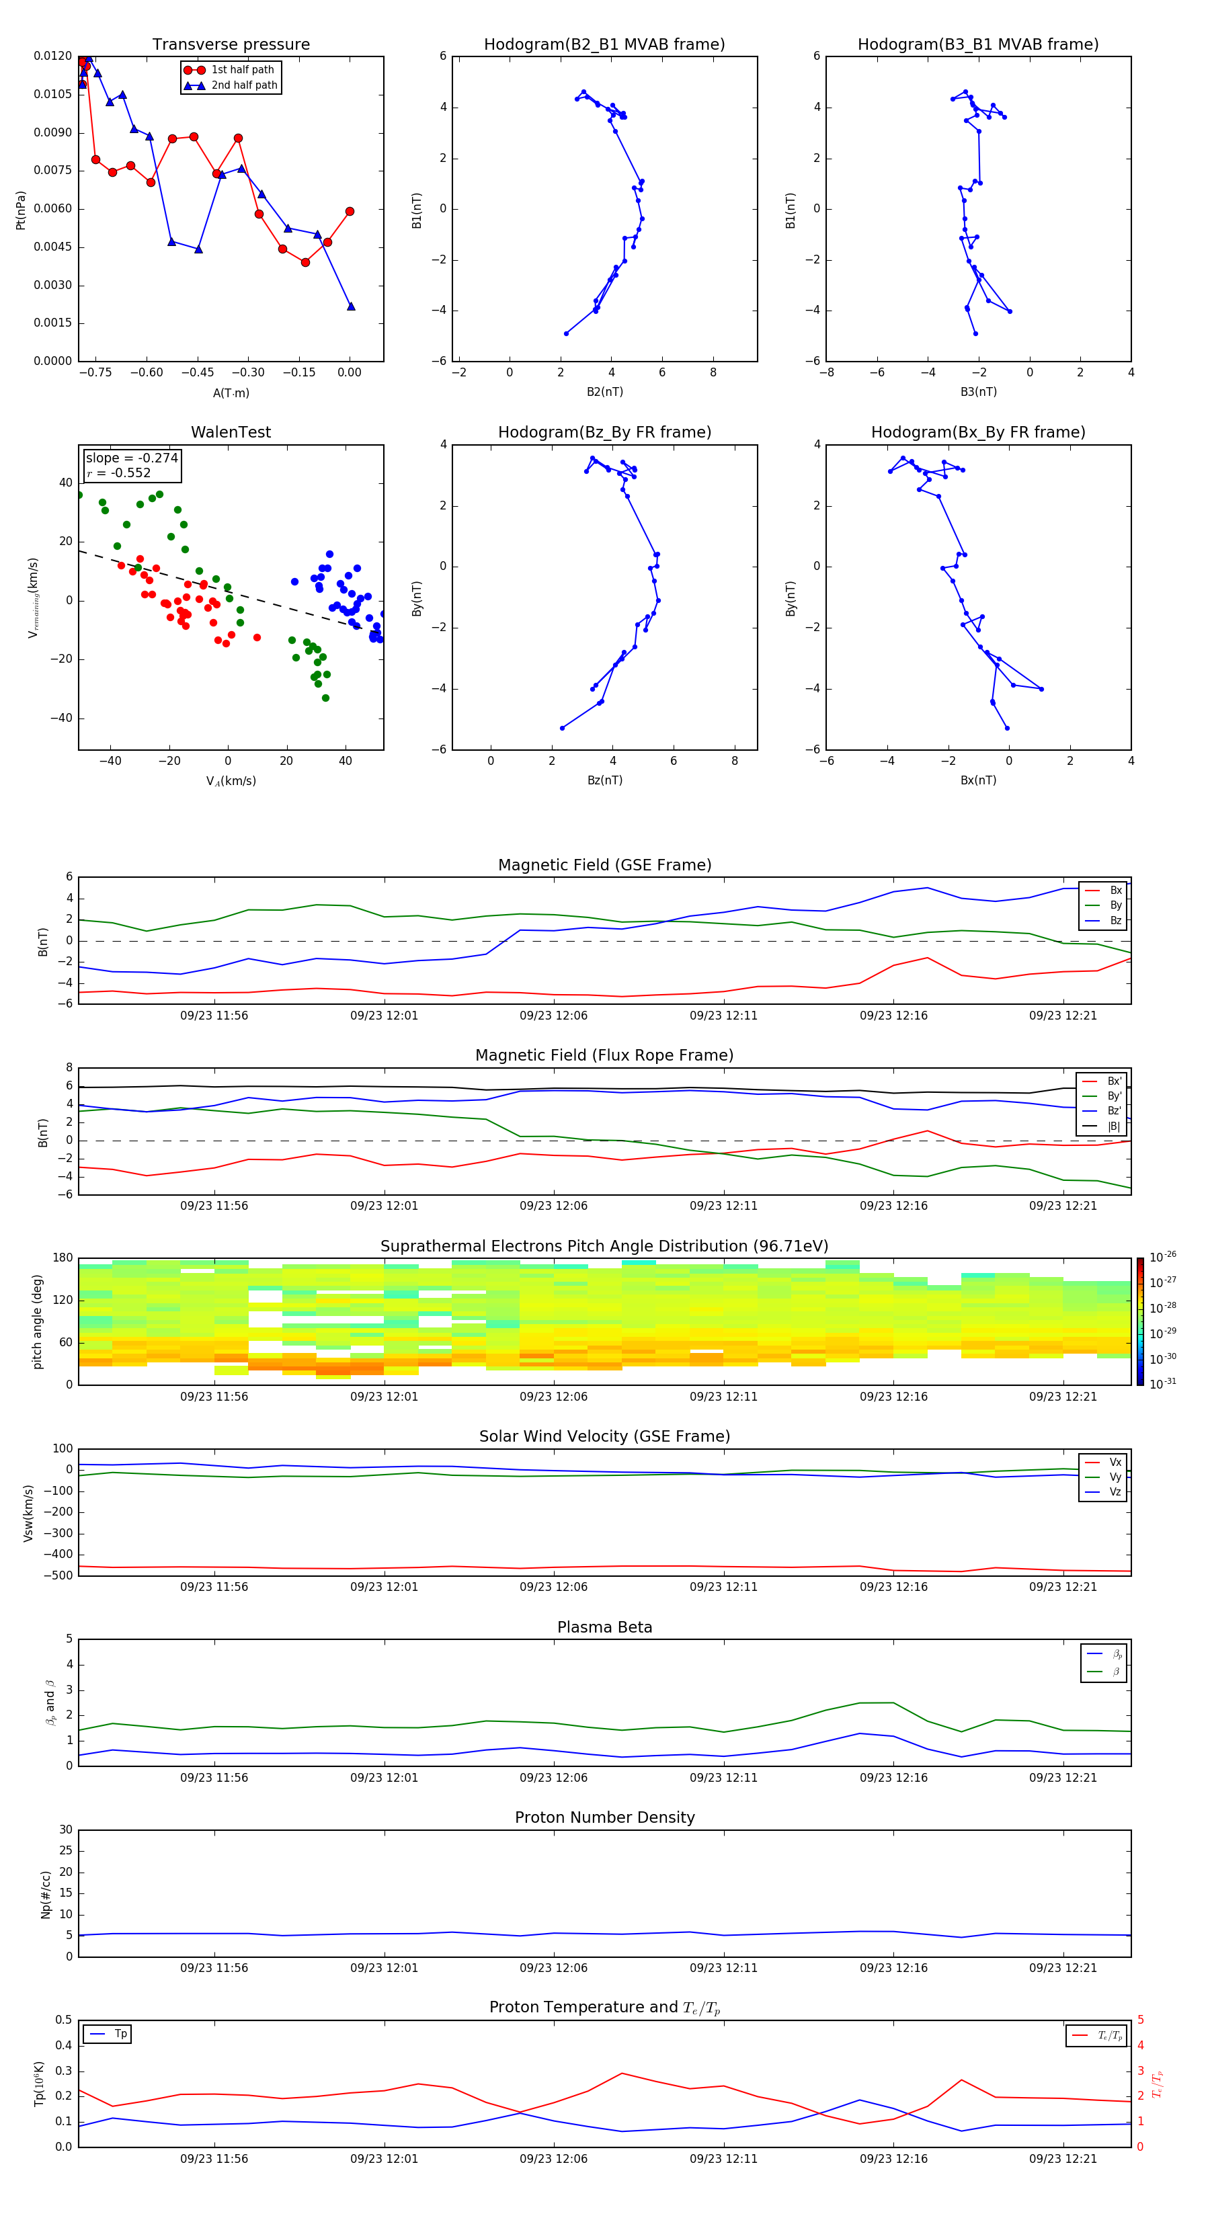Click the 'Magnetic Field (Flux Rope Frame)' title
1210x2218 pixels.
(604, 1055)
